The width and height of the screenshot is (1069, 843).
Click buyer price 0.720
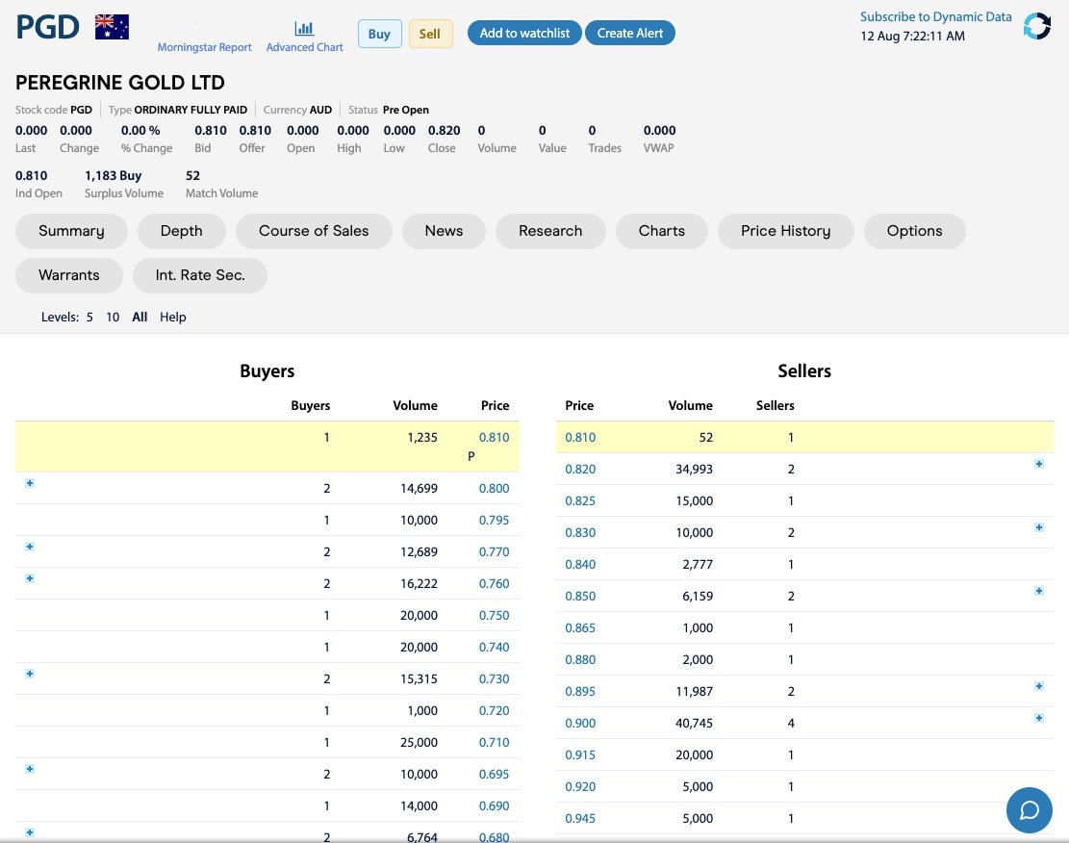pos(494,711)
